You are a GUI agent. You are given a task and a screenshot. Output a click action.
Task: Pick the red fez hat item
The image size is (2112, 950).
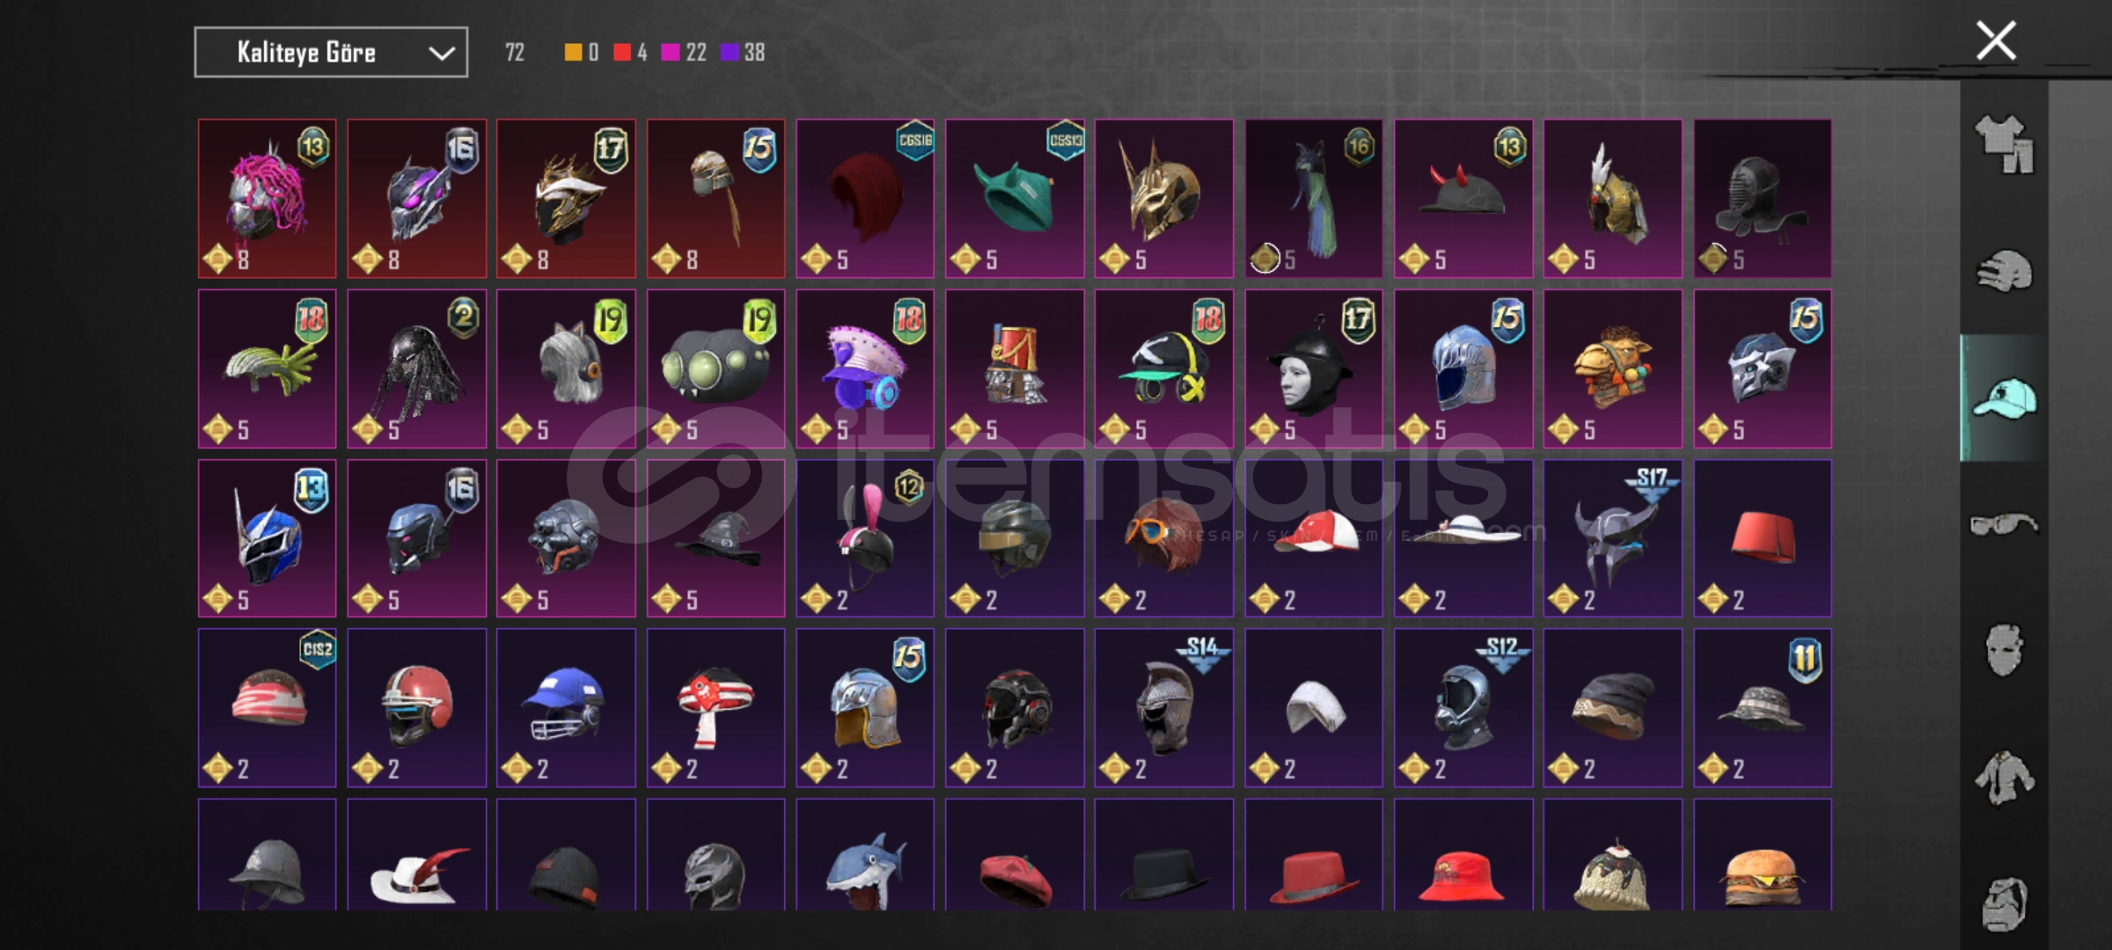coord(1763,538)
